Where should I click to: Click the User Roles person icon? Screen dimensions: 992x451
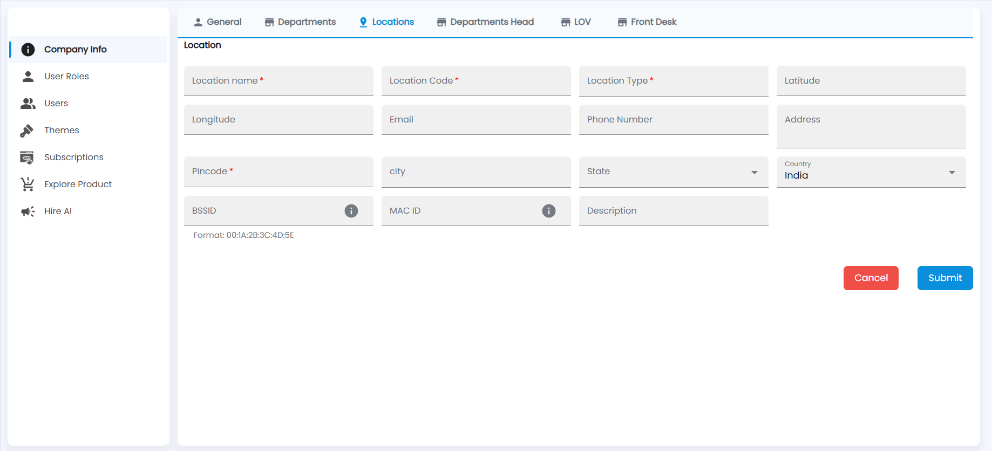coord(28,76)
